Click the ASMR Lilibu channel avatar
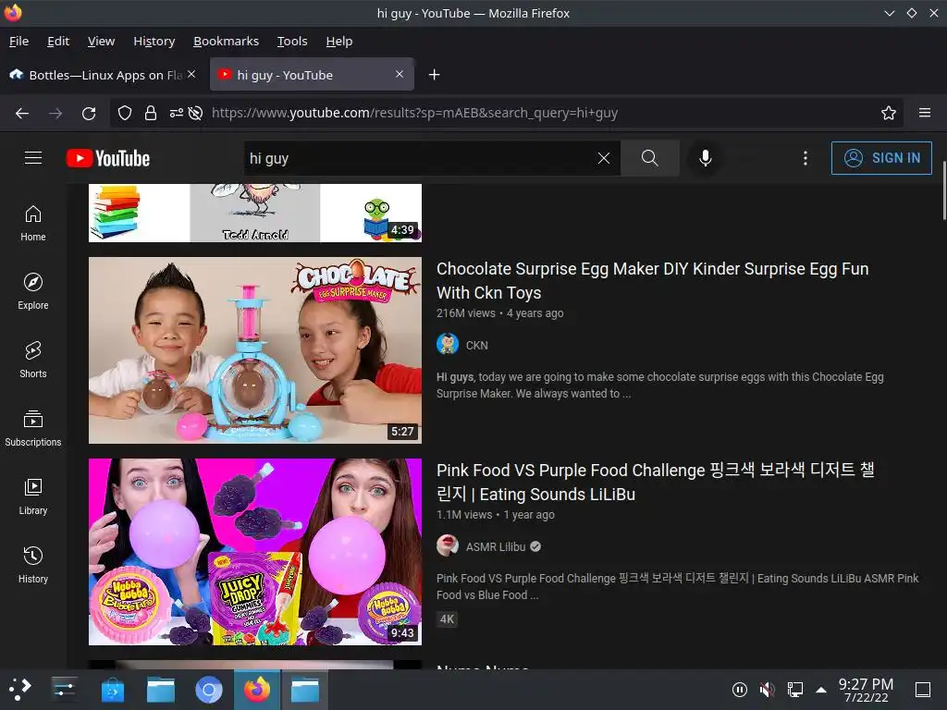The height and width of the screenshot is (710, 947). (447, 545)
